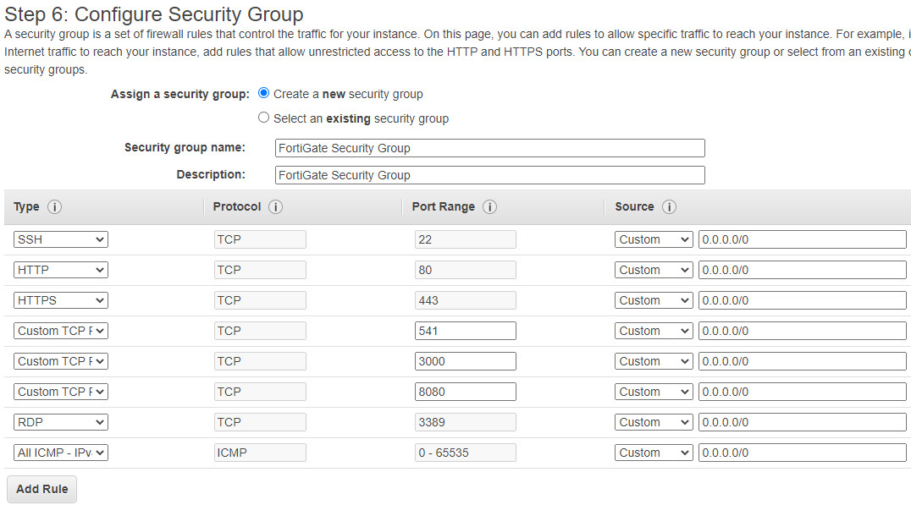Viewport: 911px width, 505px height.
Task: Expand Source Custom dropdown in RDP row
Action: [x=654, y=423]
